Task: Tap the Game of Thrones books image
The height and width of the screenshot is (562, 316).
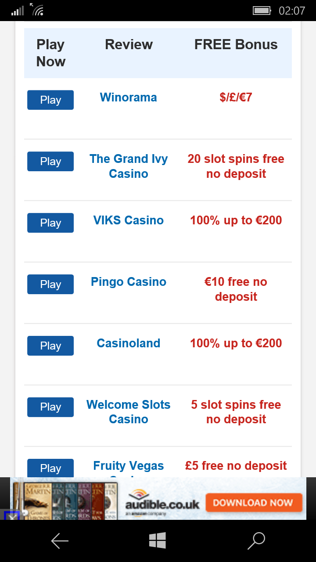Action: pyautogui.click(x=66, y=501)
